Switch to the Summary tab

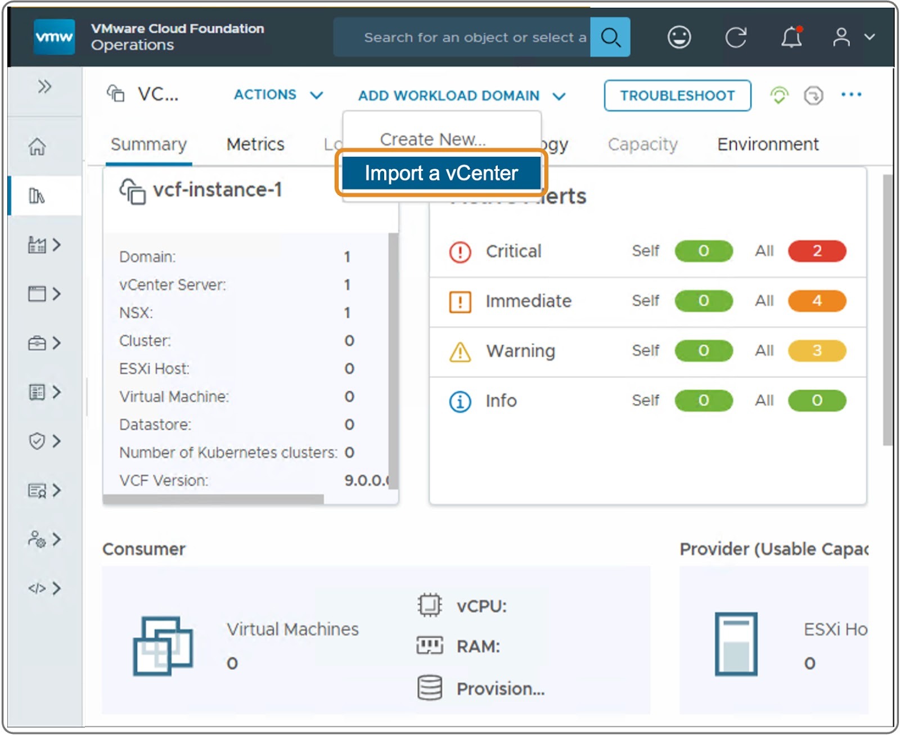pos(148,145)
